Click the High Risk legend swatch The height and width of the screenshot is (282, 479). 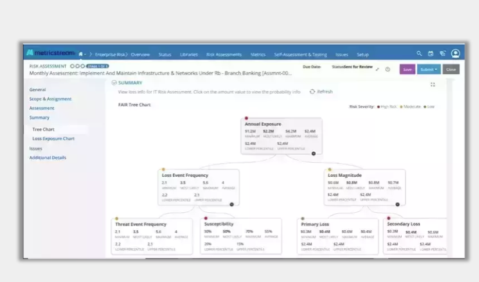pos(378,106)
